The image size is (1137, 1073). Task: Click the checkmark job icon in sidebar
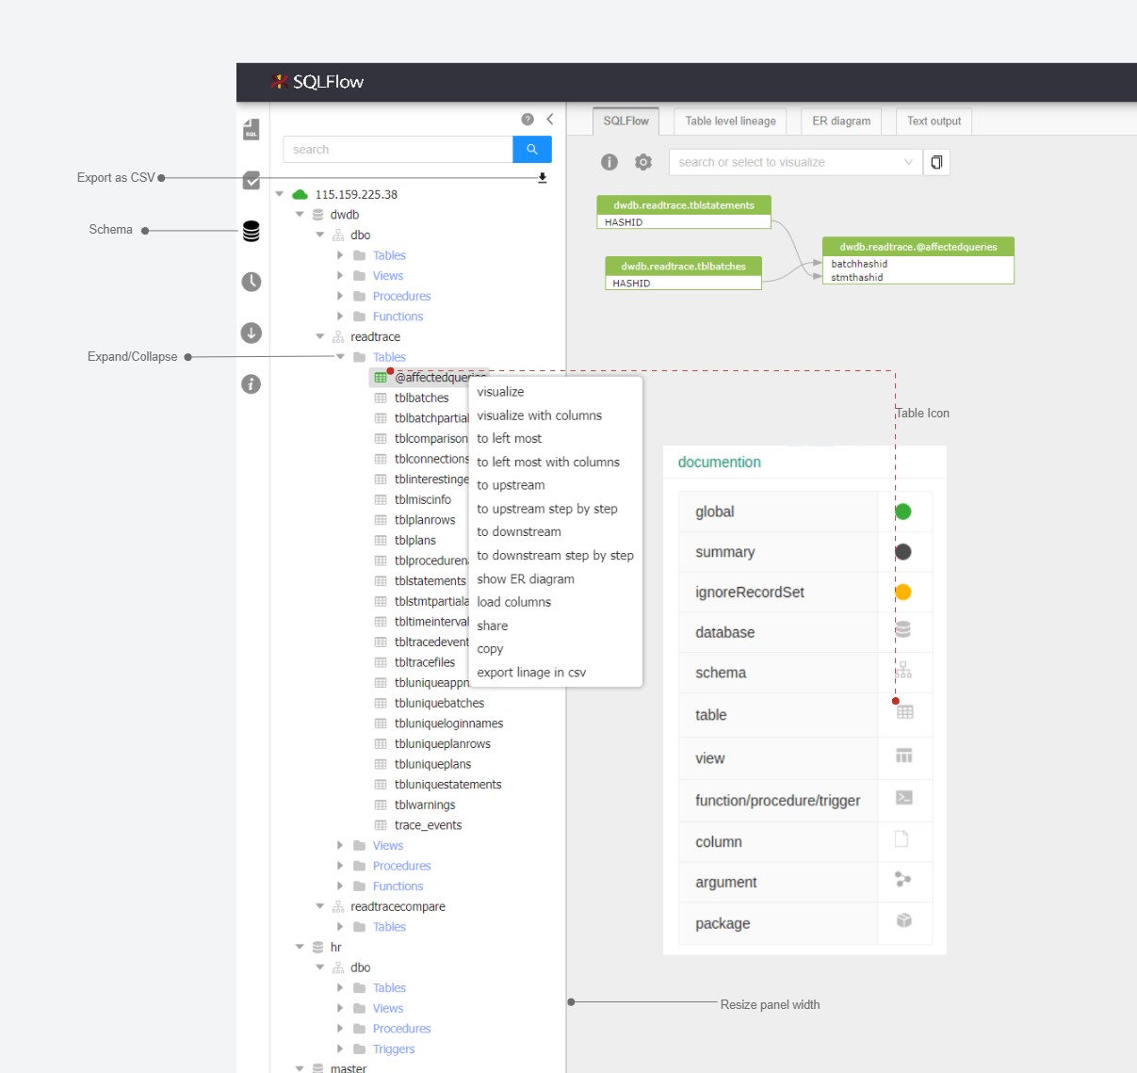pyautogui.click(x=251, y=180)
